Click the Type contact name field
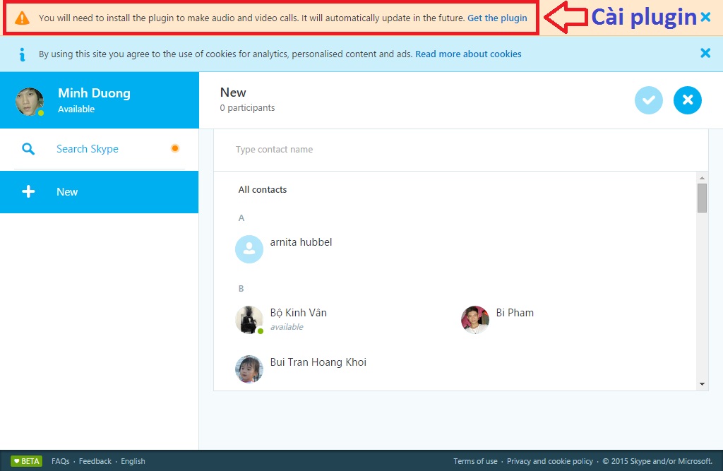 460,150
